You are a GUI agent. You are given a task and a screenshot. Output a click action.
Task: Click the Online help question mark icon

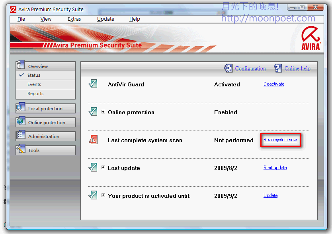pos(278,68)
